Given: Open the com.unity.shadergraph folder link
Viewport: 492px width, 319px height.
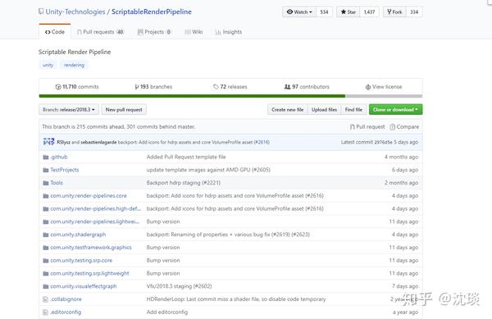Looking at the screenshot, I should point(78,235).
